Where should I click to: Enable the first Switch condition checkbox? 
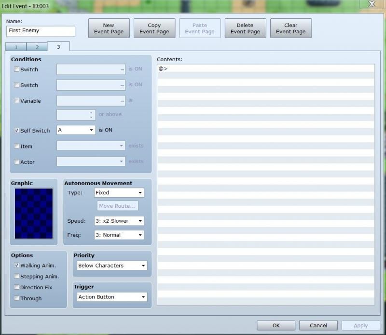pos(17,69)
